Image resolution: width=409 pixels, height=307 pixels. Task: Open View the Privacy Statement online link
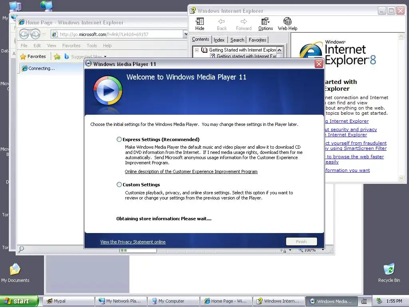click(133, 242)
